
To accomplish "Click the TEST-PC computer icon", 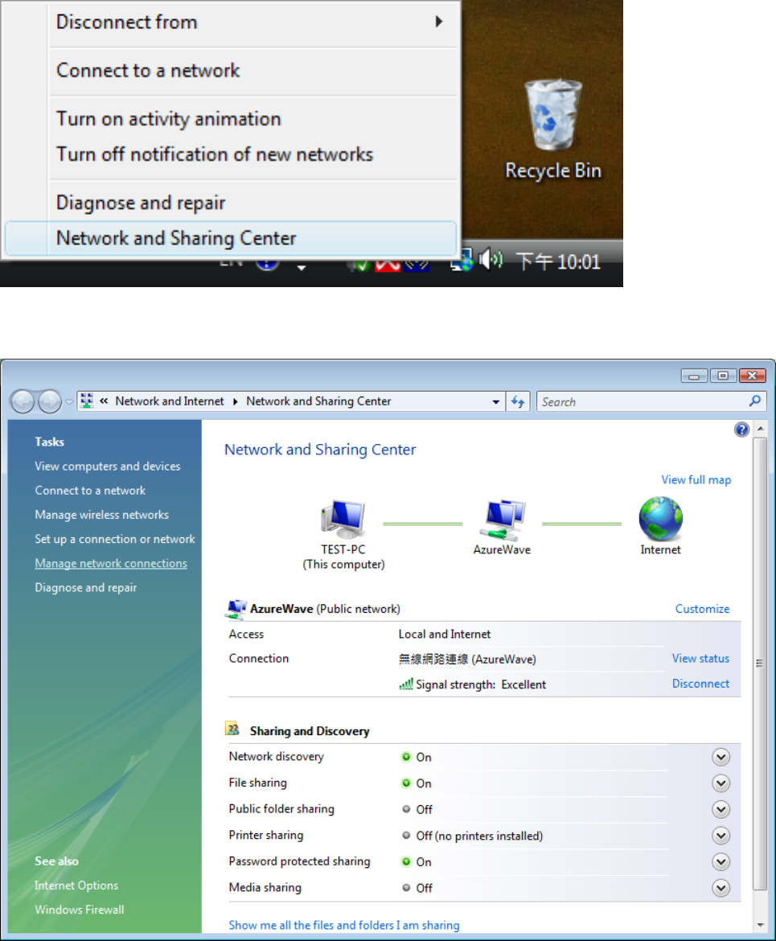I will pos(343,519).
